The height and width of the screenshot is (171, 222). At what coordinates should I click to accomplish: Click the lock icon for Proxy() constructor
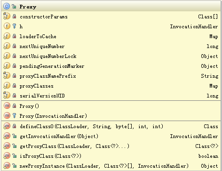(x=14, y=106)
